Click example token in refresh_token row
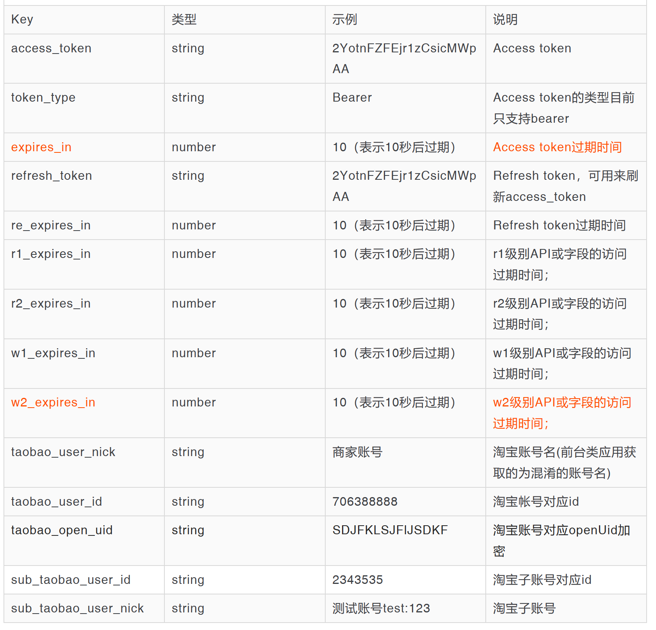 point(404,186)
